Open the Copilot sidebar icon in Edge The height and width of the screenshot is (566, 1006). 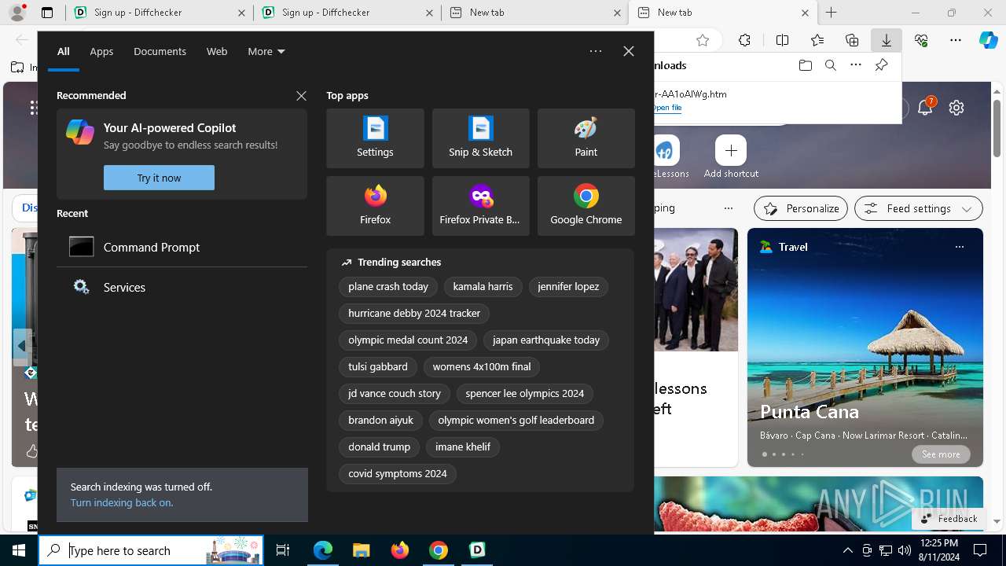988,40
